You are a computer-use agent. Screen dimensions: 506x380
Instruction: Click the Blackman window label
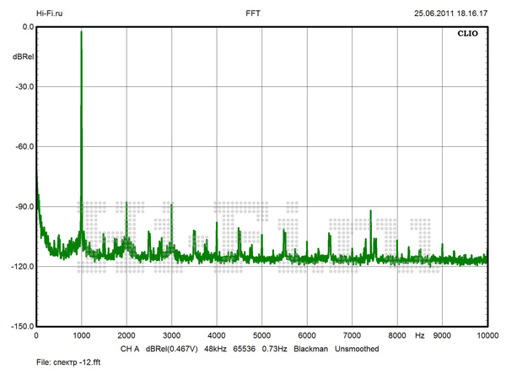(x=312, y=349)
